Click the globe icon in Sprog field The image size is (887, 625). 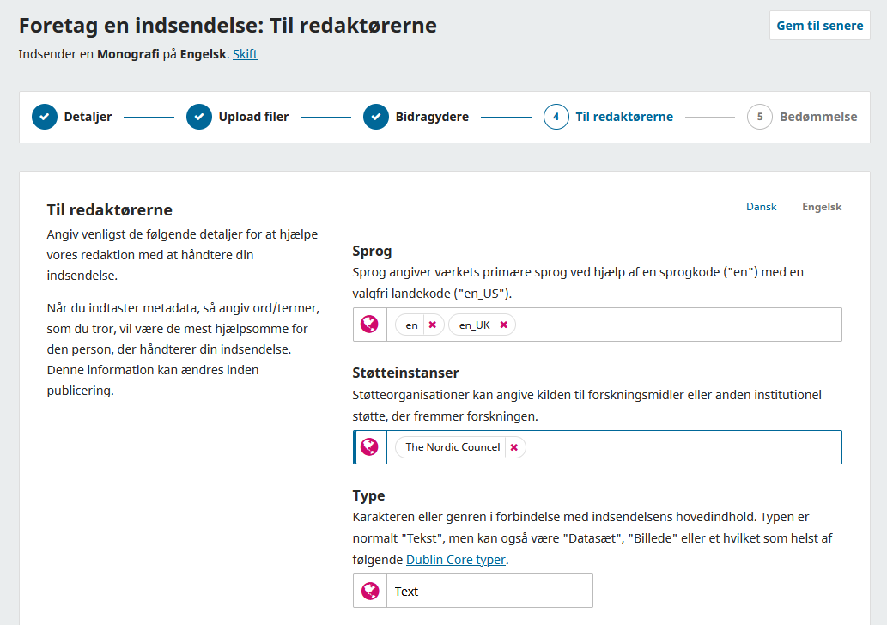pyautogui.click(x=369, y=325)
